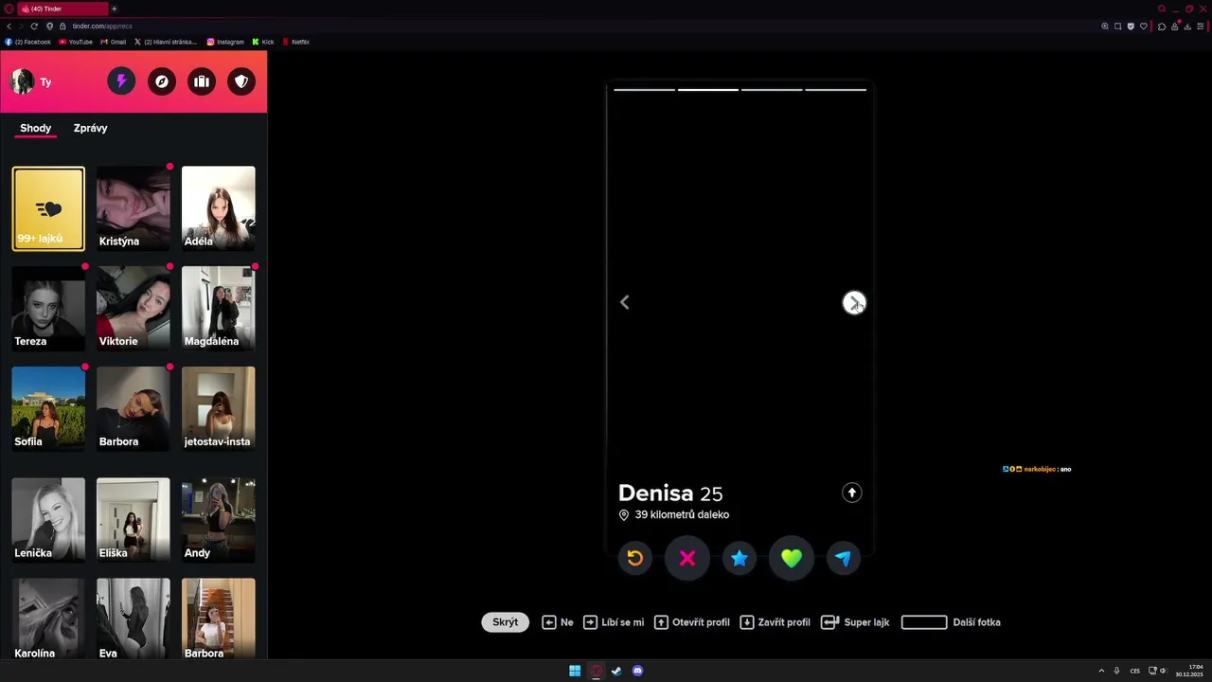Click the Skrýt button
The height and width of the screenshot is (682, 1212).
pos(505,622)
